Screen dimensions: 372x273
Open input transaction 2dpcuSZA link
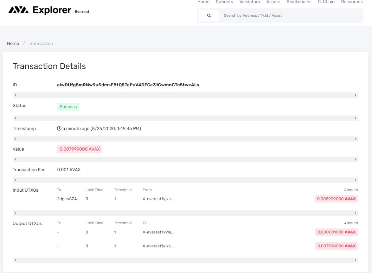68,199
